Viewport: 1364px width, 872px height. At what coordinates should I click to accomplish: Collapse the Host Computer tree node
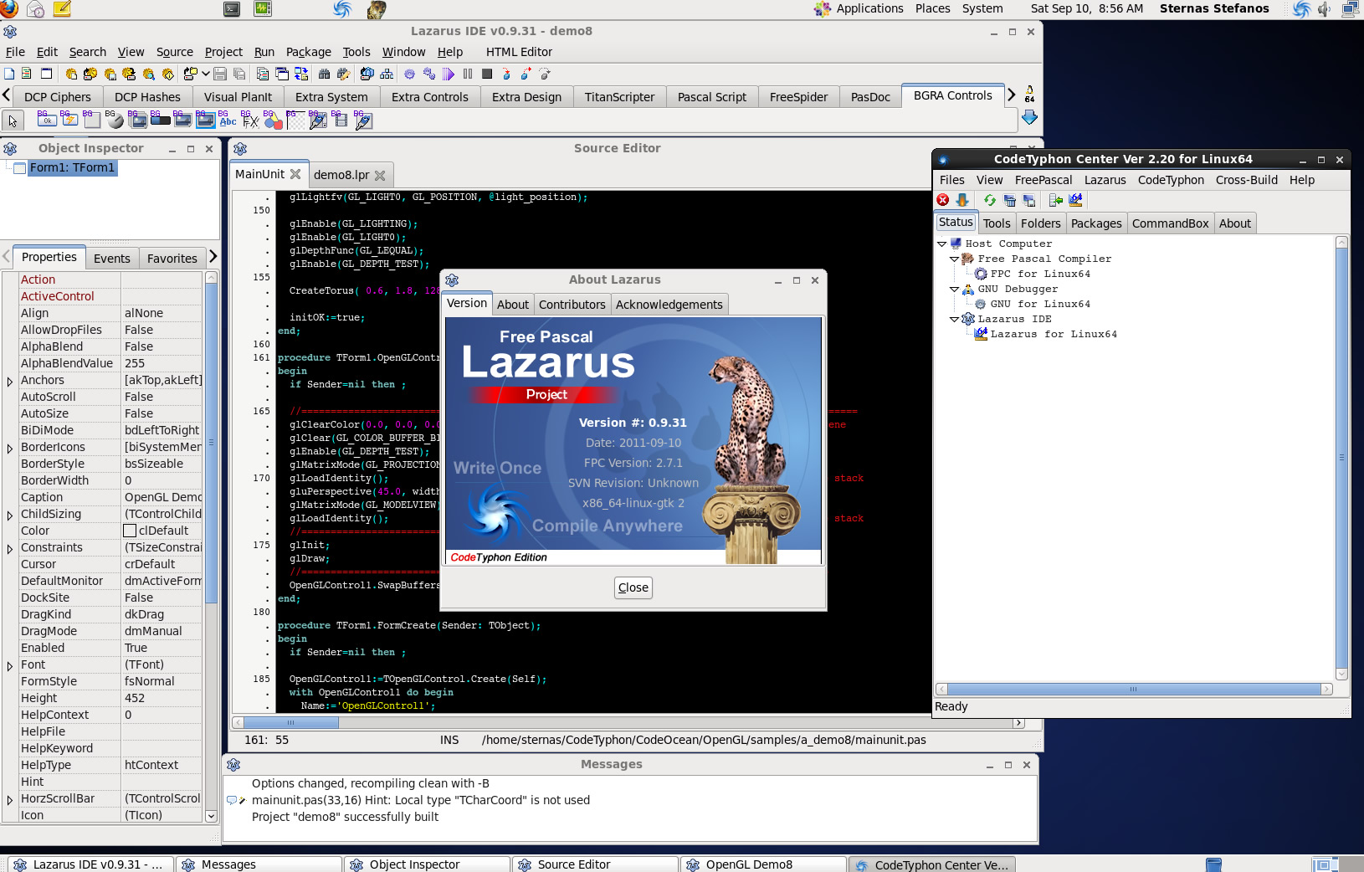click(x=942, y=244)
